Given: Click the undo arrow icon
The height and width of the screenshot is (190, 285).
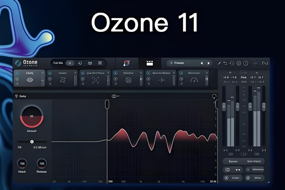Looking at the screenshot, I should pyautogui.click(x=225, y=63).
